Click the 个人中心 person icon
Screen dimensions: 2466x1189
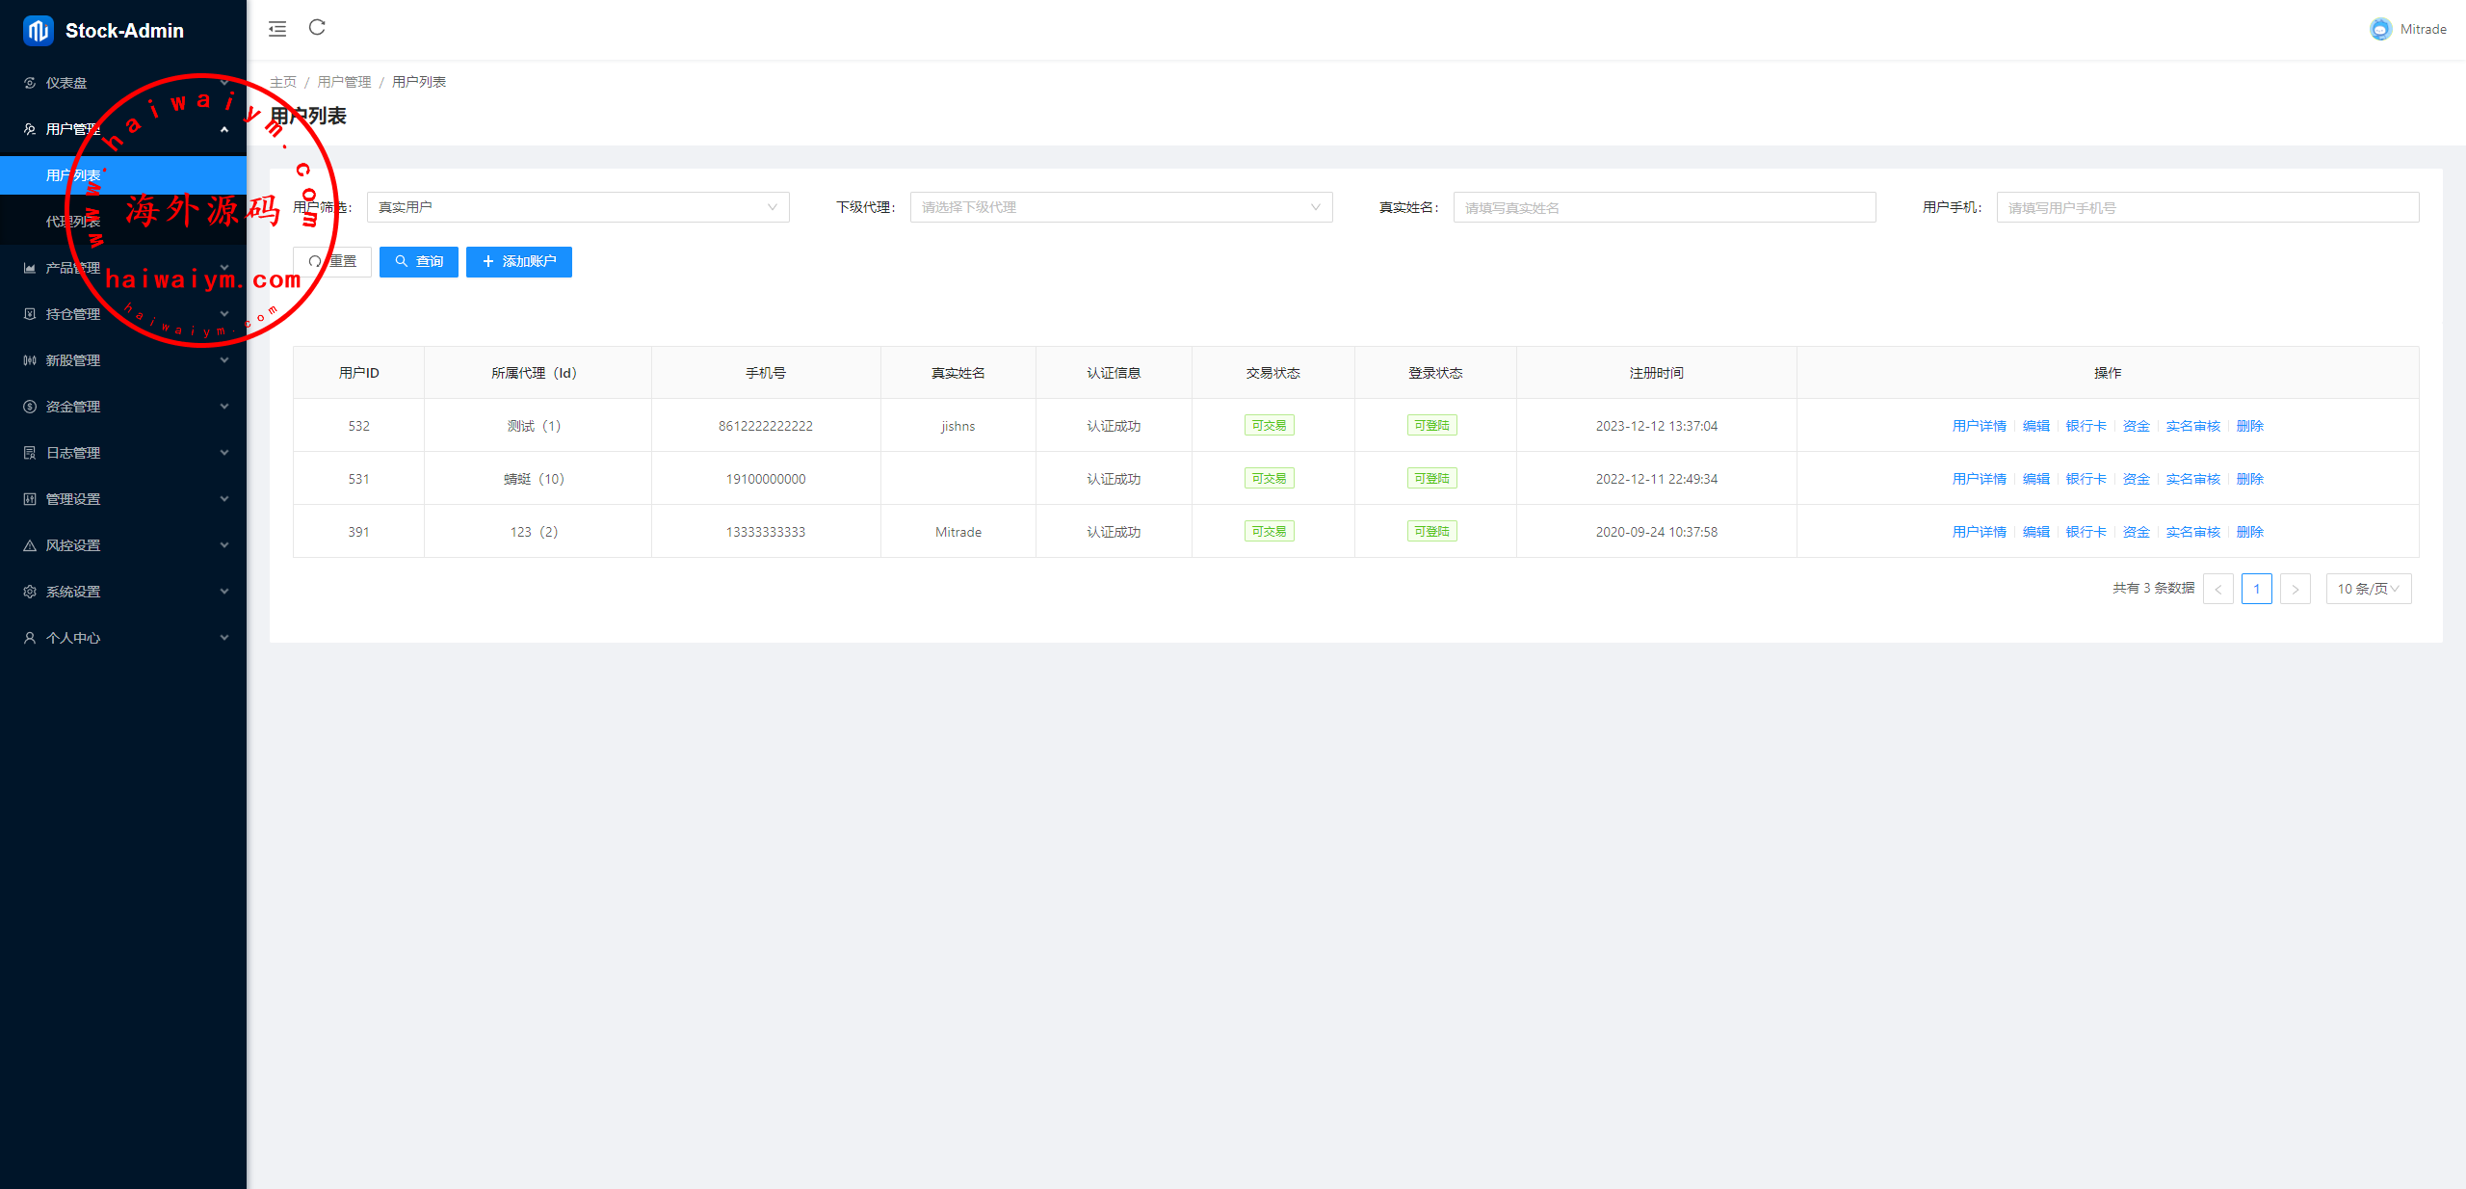click(30, 638)
